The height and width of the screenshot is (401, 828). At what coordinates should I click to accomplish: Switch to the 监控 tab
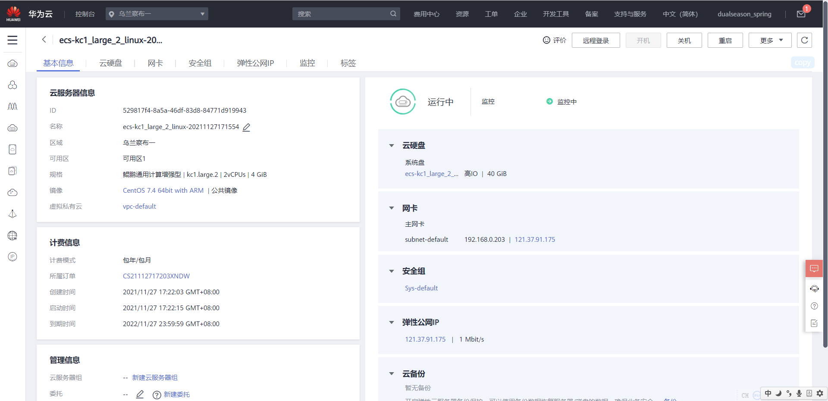(307, 63)
